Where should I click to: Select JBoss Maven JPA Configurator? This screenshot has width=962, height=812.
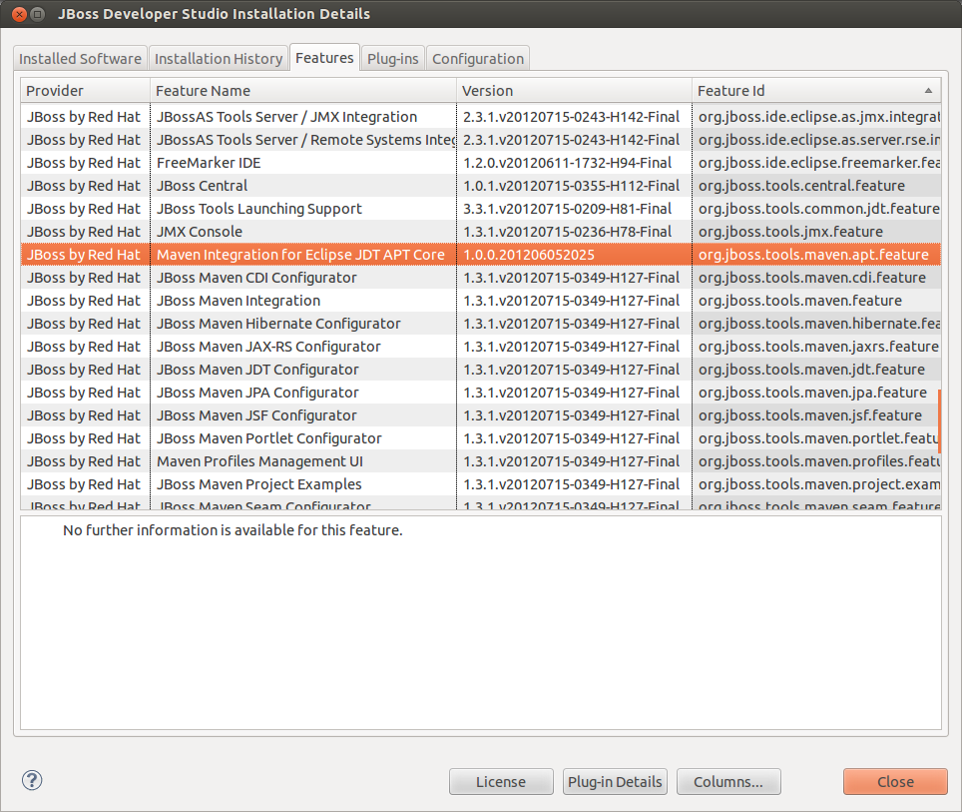480,393
